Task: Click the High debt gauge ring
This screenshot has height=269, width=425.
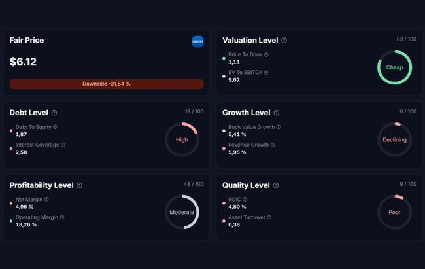Action: point(181,139)
